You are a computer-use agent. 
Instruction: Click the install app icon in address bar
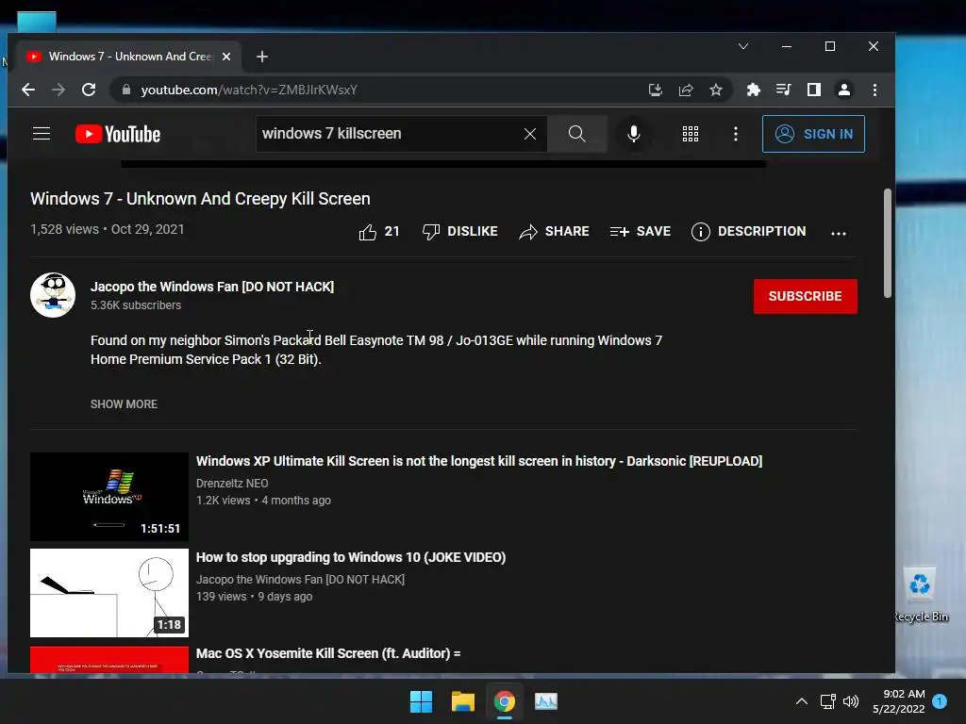[656, 90]
